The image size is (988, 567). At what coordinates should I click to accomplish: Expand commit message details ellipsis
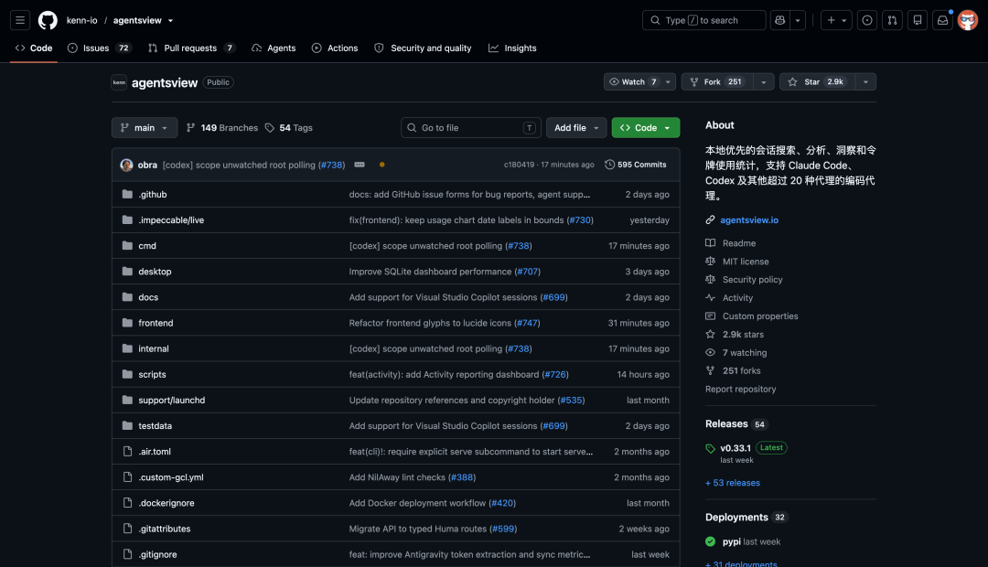[360, 165]
